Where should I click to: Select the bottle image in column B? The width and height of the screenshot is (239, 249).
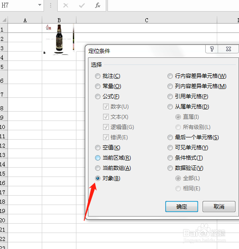[x=59, y=39]
